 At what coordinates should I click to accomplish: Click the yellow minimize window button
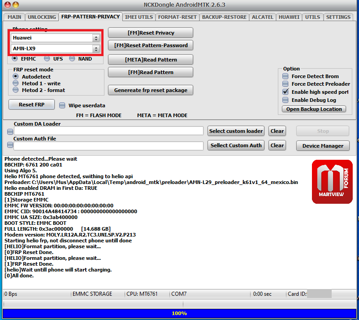(16, 5)
